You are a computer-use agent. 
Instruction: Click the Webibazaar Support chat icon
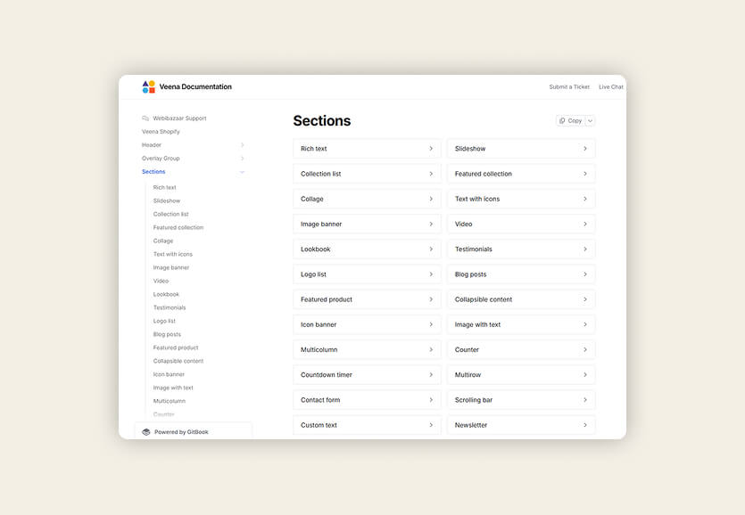145,119
